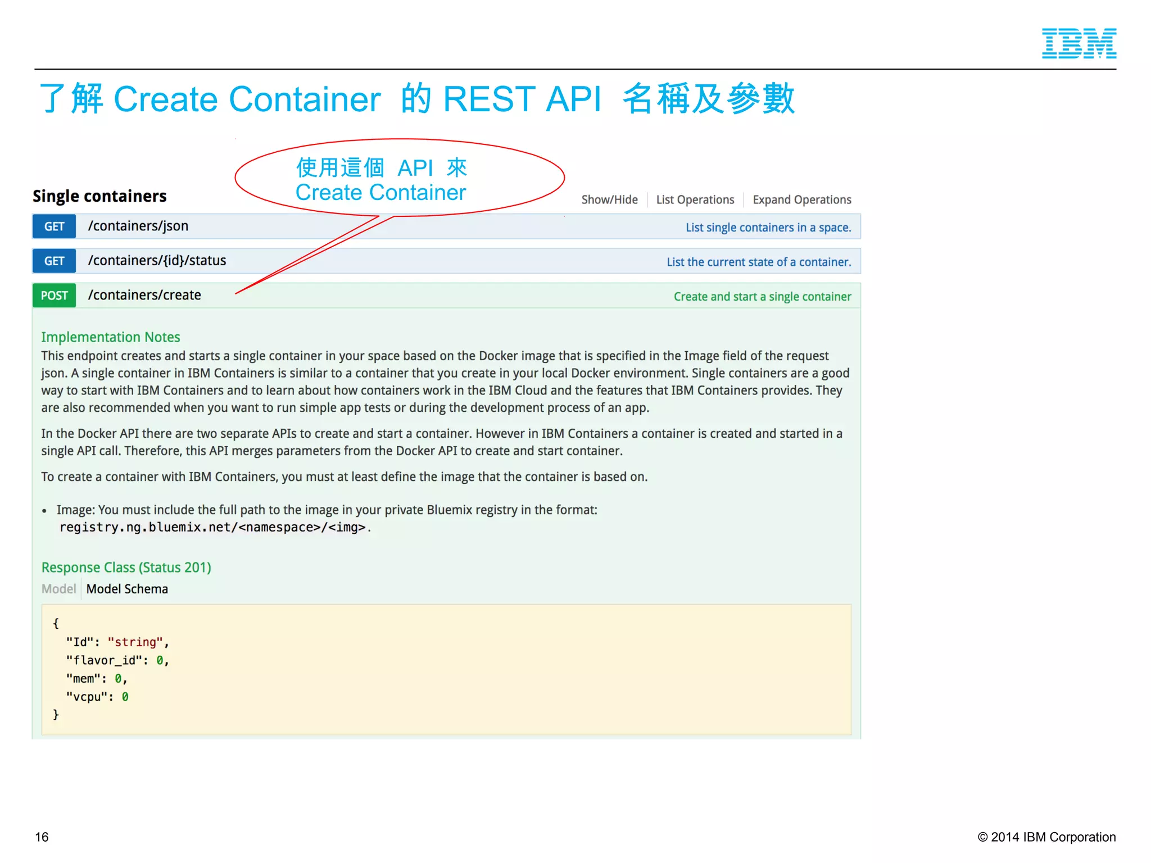Click the IBM logo
This screenshot has height=863, width=1151.
1079,43
